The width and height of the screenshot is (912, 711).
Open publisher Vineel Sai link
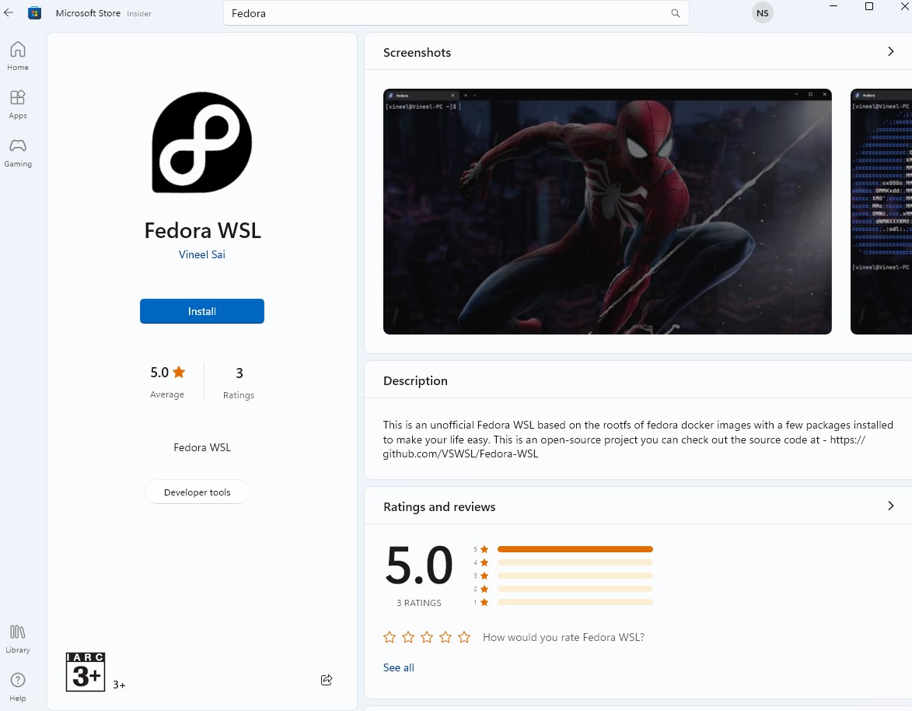202,254
